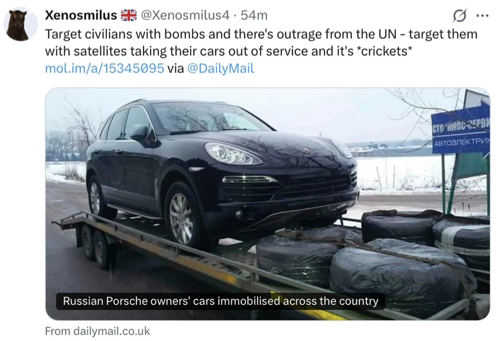Click the blue Cyrillic road sign in photo
Image resolution: width=496 pixels, height=341 pixels.
click(x=461, y=131)
